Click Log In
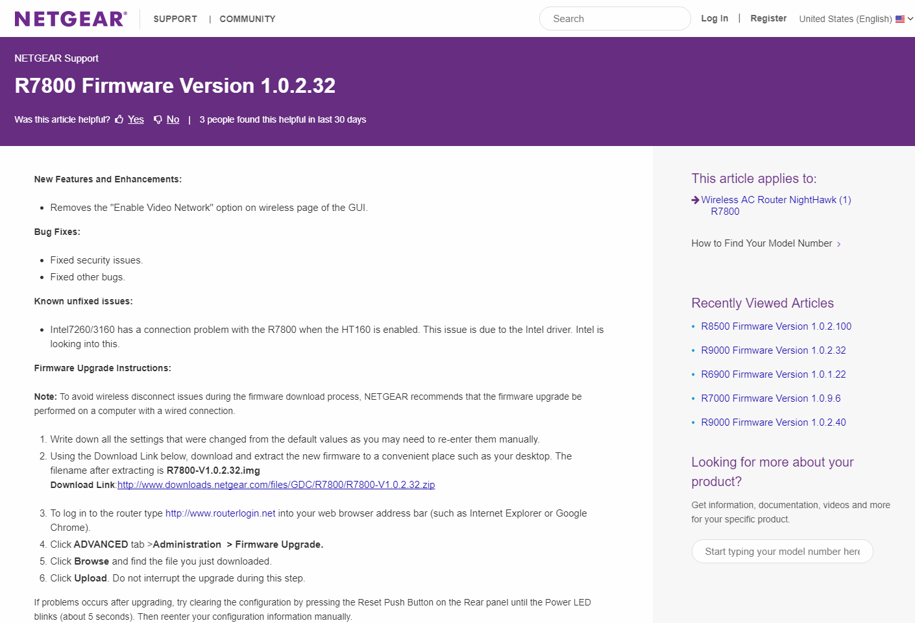Screen dimensions: 915x623 714,18
